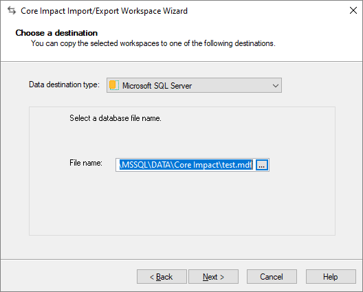Screen dimensions: 363x292
Task: Go to the next wizard step
Action: coord(213,276)
